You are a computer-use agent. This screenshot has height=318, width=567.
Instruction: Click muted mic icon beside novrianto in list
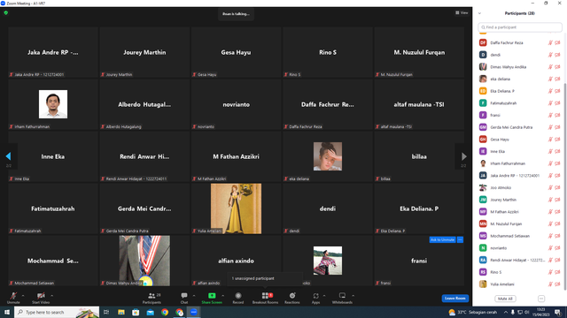click(550, 248)
